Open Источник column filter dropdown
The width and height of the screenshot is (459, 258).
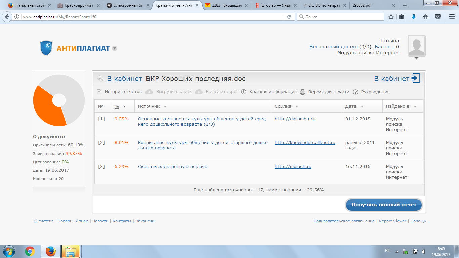165,106
